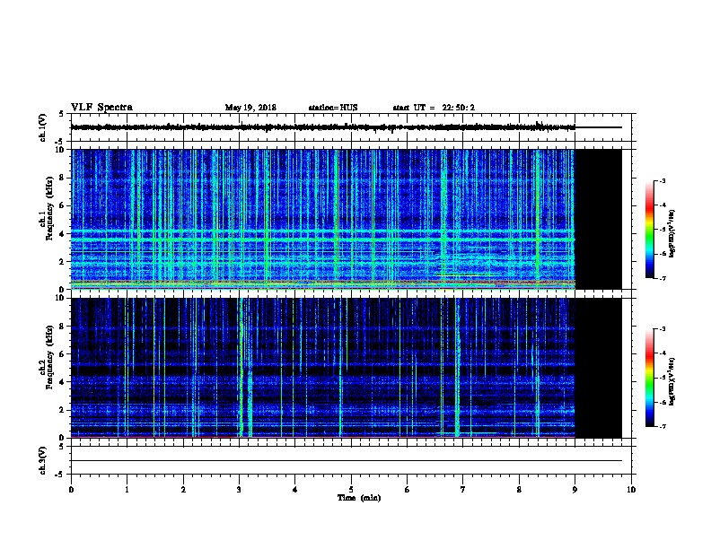711x549 pixels.
Task: Click the ch.2 "Frequency (kHz)" axis label
Action: (49, 356)
